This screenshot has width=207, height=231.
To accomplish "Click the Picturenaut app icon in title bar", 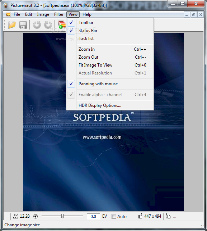I will point(6,5).
